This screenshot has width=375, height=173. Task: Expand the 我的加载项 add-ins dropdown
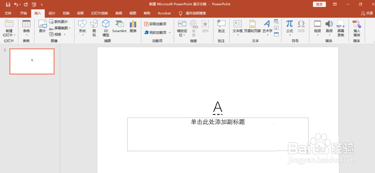point(169,33)
